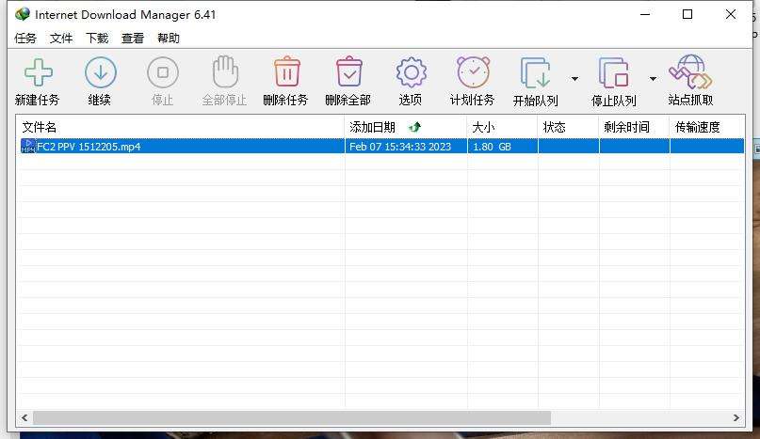Click the 删除任务 trash icon
The image size is (760, 439).
click(x=287, y=71)
